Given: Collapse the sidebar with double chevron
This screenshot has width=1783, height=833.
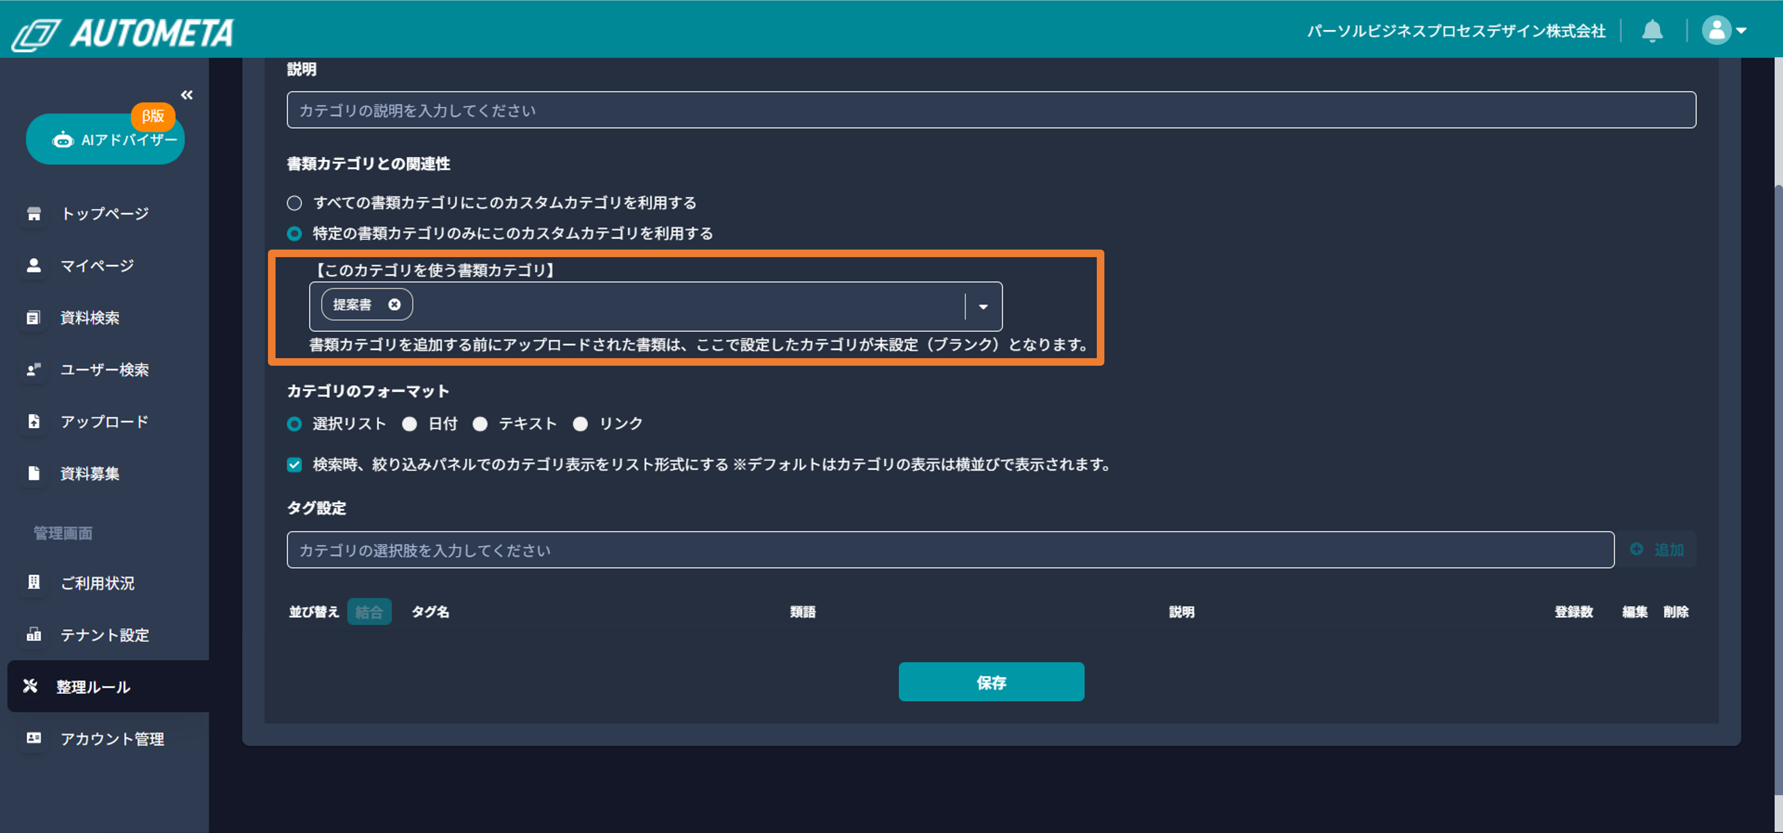Looking at the screenshot, I should [187, 95].
